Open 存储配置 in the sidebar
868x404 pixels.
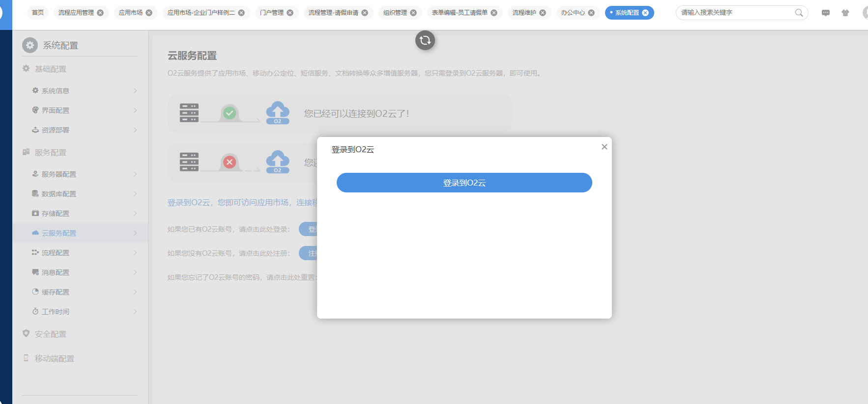pyautogui.click(x=80, y=214)
